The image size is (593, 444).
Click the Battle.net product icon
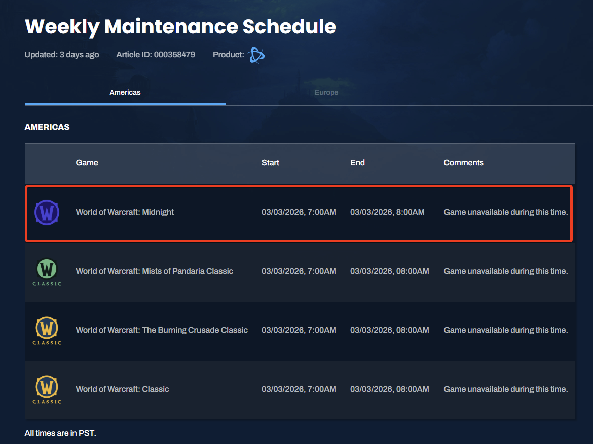(x=256, y=55)
